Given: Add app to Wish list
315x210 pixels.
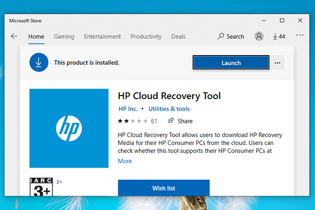Looking at the screenshot, I should [x=164, y=188].
